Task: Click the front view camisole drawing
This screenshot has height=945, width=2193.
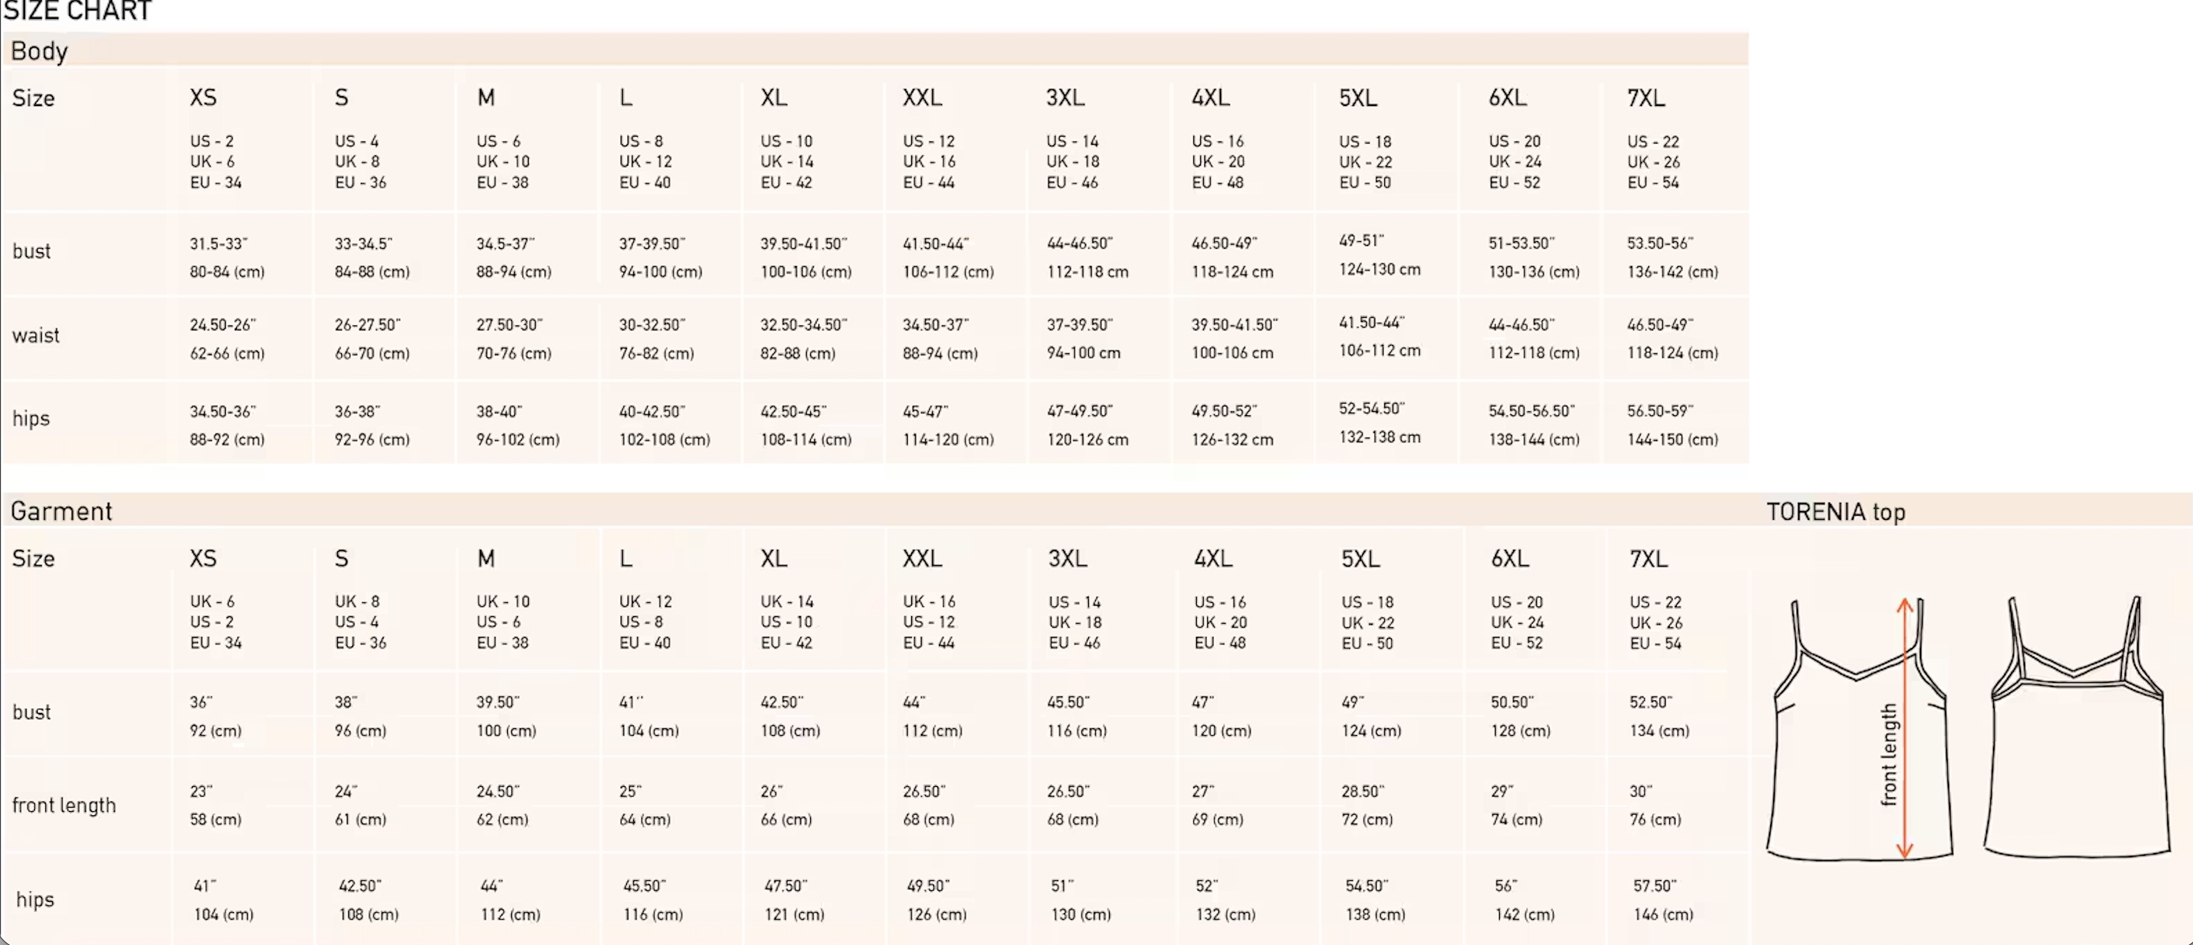Action: pos(1859,729)
